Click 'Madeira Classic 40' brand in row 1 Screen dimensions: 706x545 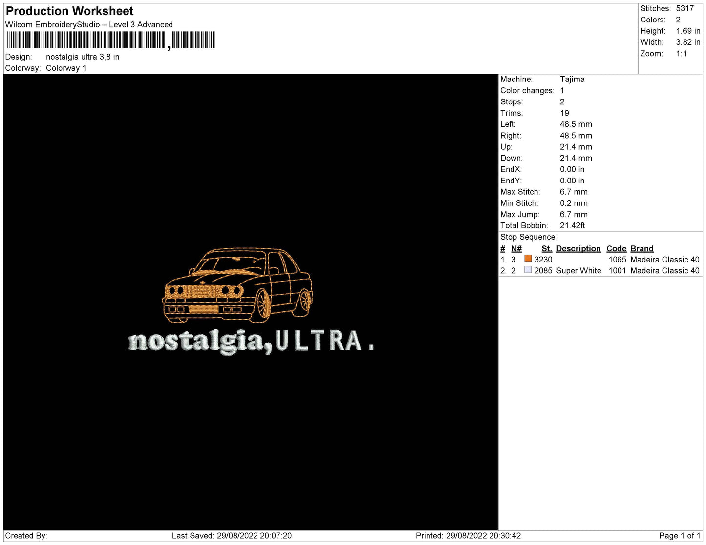tap(665, 260)
